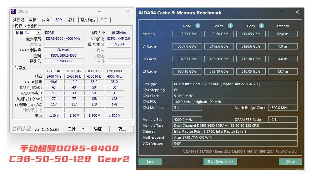Click the CPU Multiplier value 51x
The image size is (311, 175).
[x=187, y=108]
